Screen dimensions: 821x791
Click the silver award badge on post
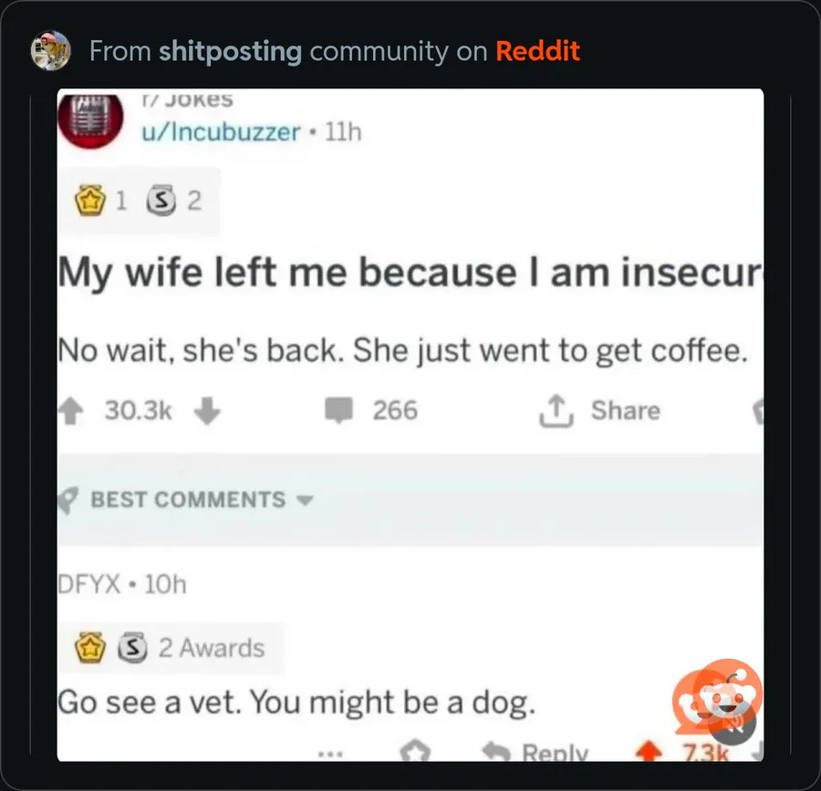coord(161,200)
